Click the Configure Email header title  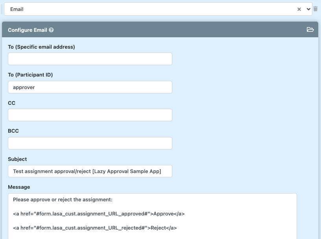[28, 30]
